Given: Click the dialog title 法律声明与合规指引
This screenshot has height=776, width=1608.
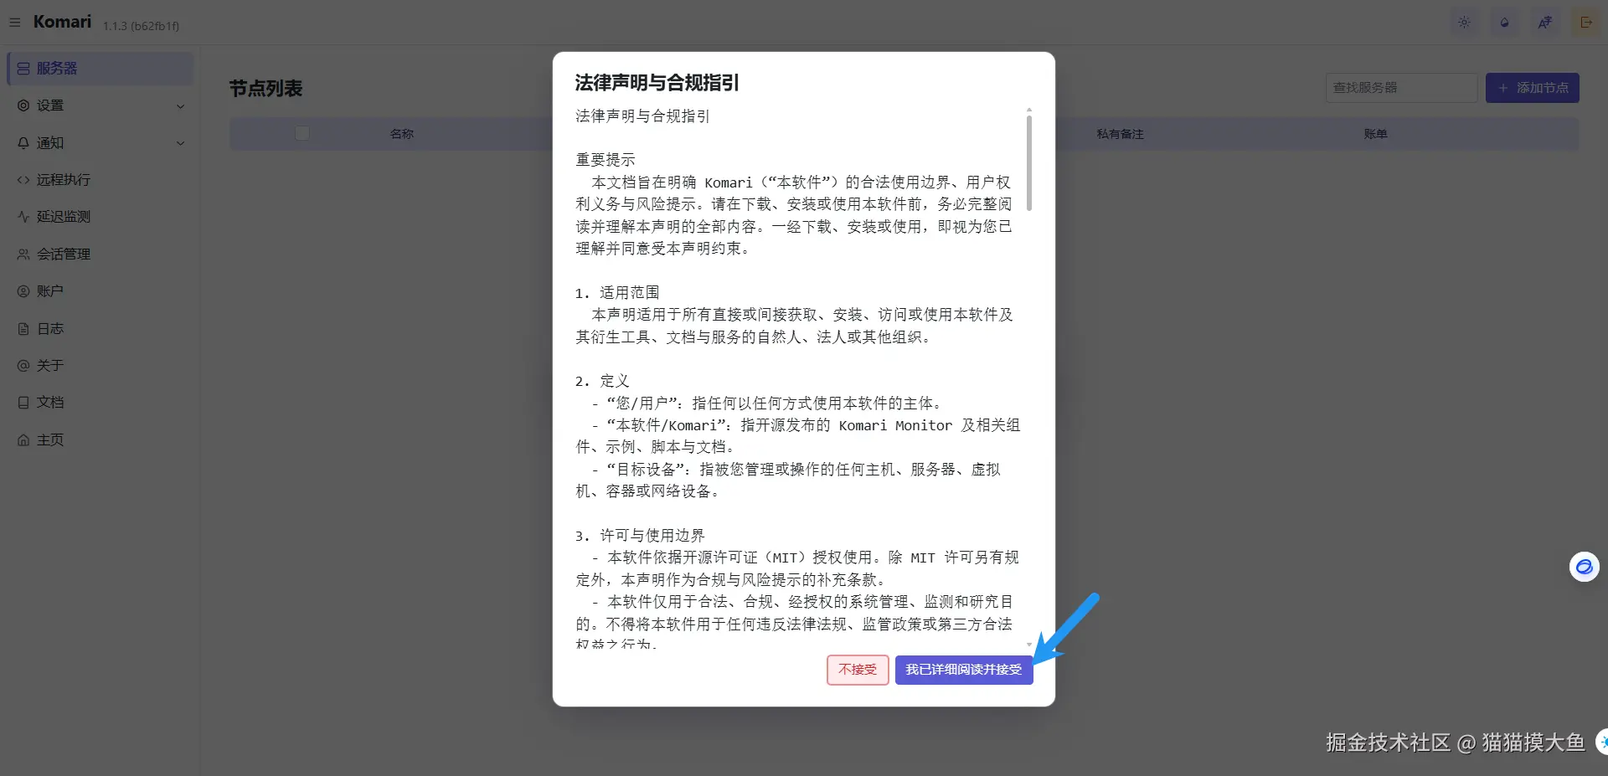Looking at the screenshot, I should tap(657, 83).
